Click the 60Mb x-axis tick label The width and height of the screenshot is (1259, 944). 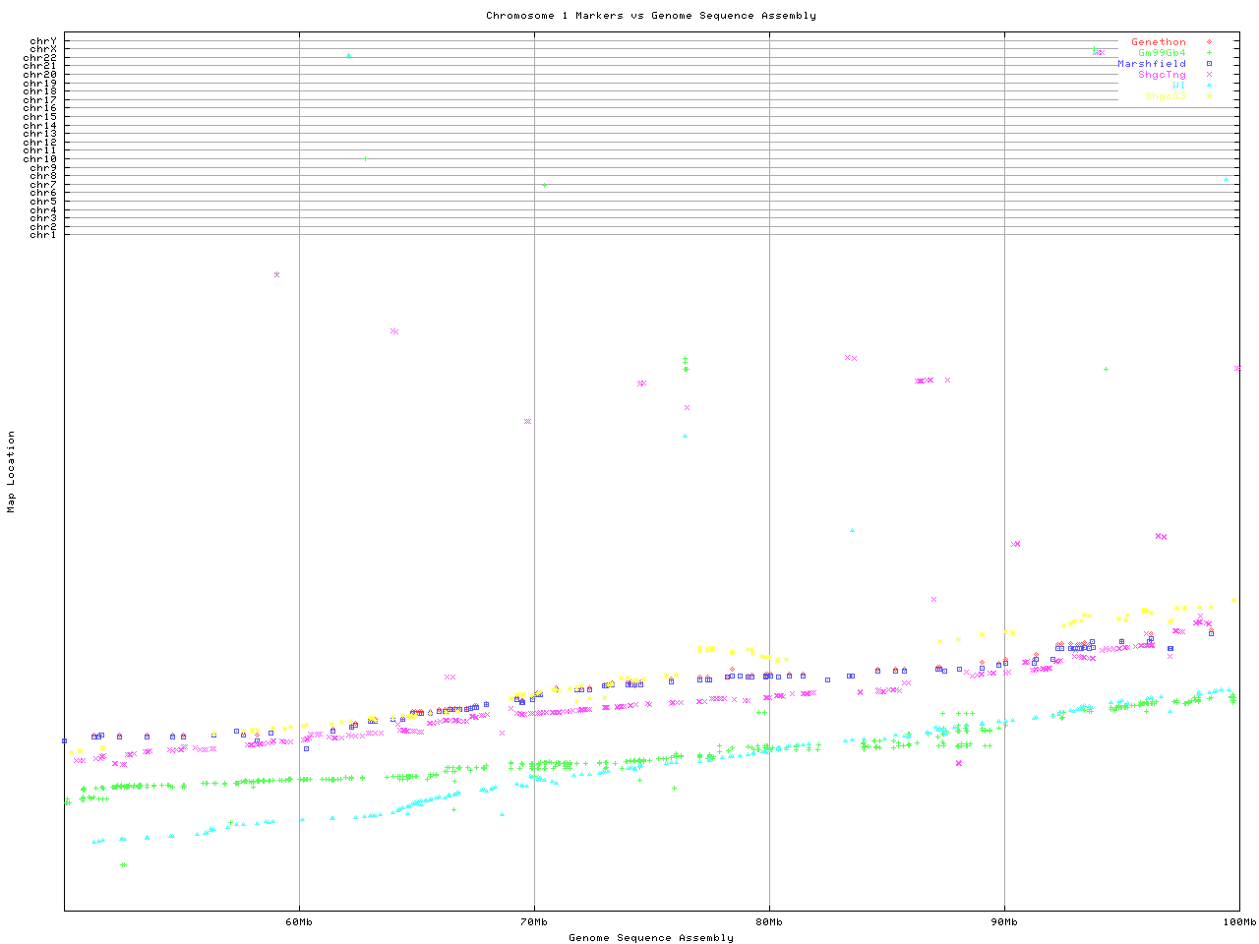tap(299, 922)
